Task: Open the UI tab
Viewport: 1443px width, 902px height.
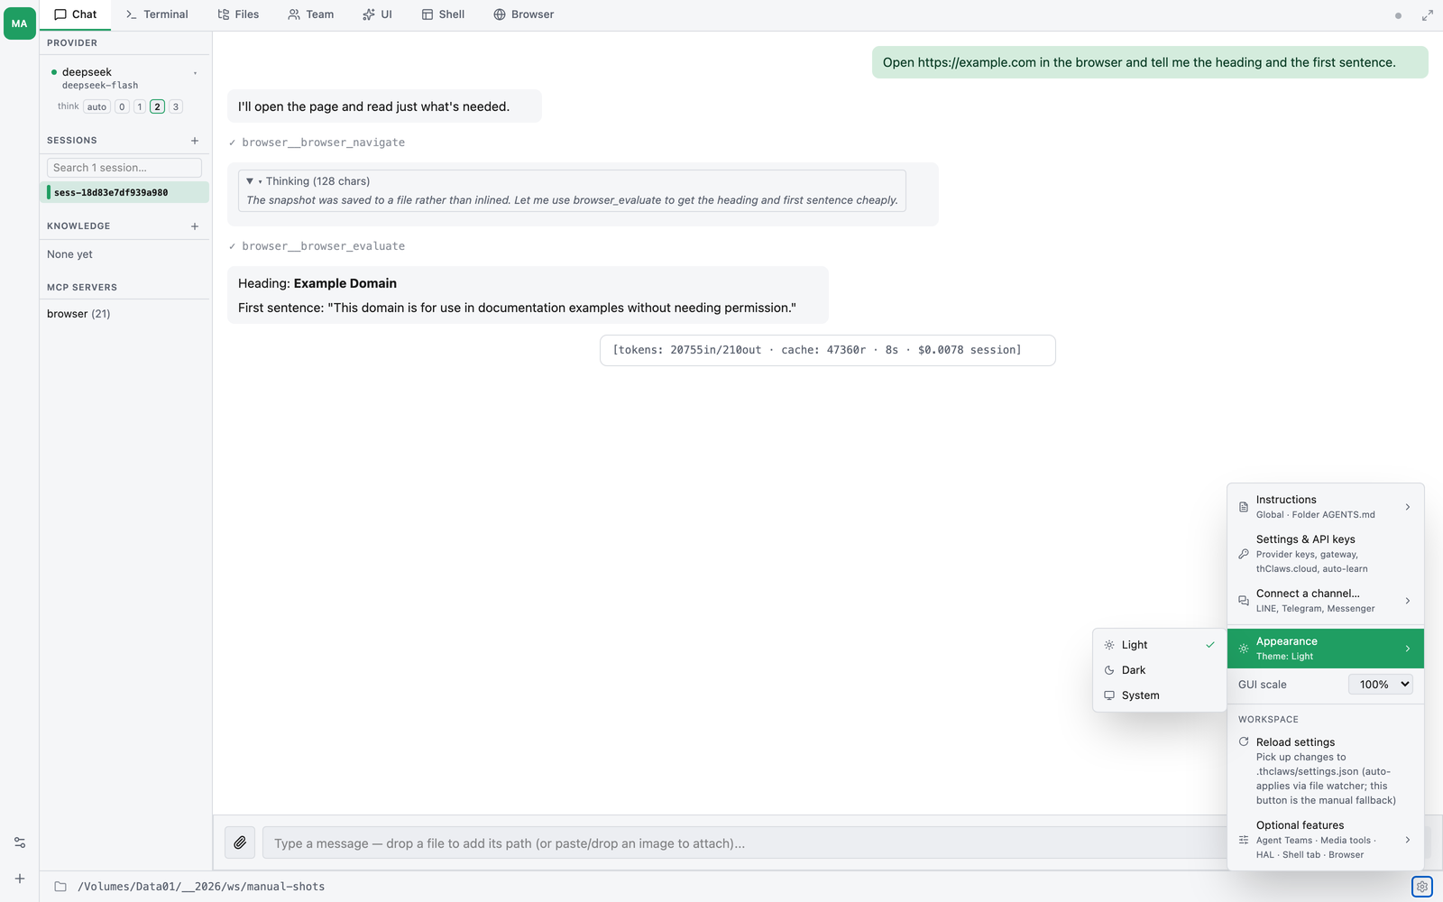Action: pyautogui.click(x=377, y=14)
